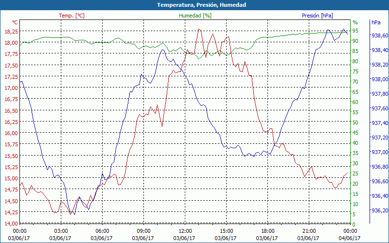Click the '04/06/17' date label

point(350,238)
